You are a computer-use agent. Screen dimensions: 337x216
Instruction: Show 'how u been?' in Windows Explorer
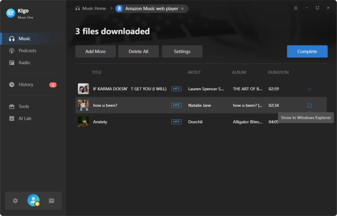310,105
